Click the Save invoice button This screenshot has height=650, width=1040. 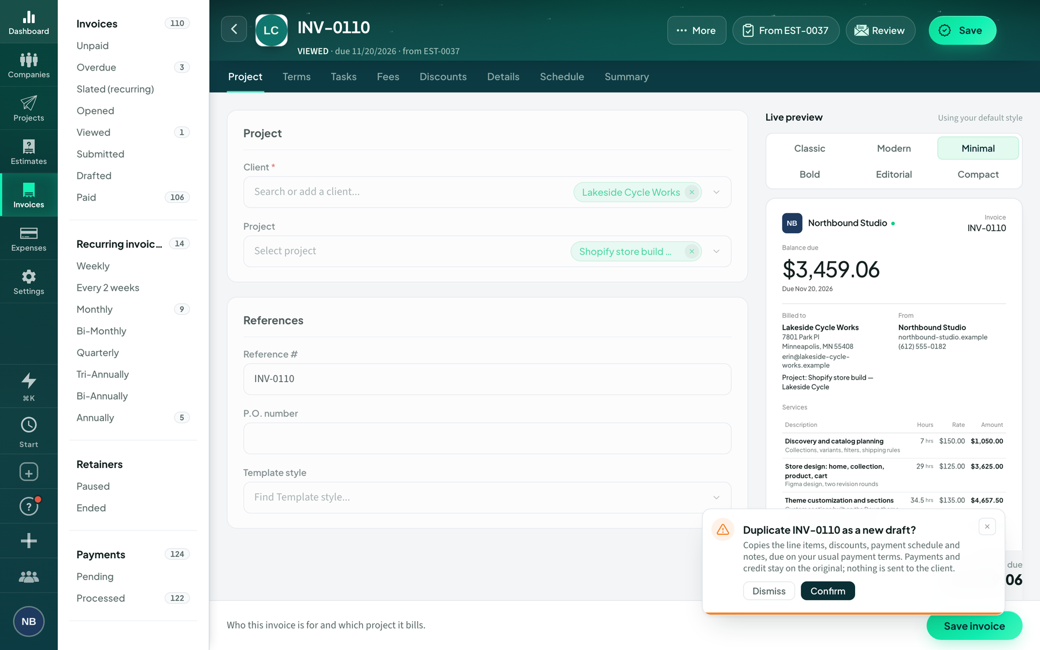tap(974, 626)
